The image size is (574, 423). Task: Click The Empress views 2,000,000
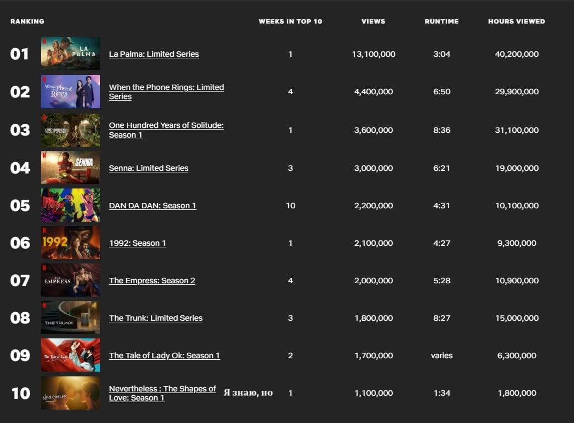tap(373, 281)
